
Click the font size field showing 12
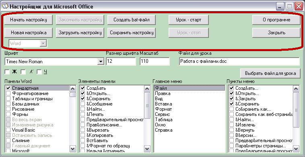click(x=121, y=62)
